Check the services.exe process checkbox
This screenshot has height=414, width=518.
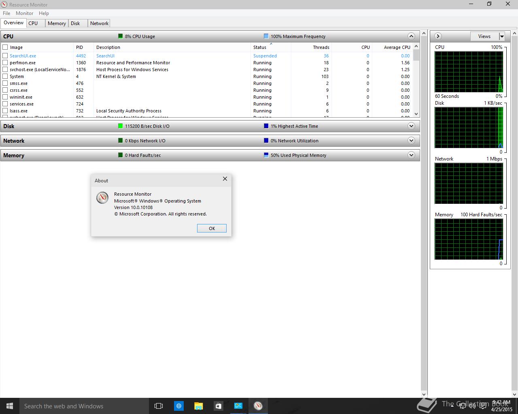coord(5,104)
